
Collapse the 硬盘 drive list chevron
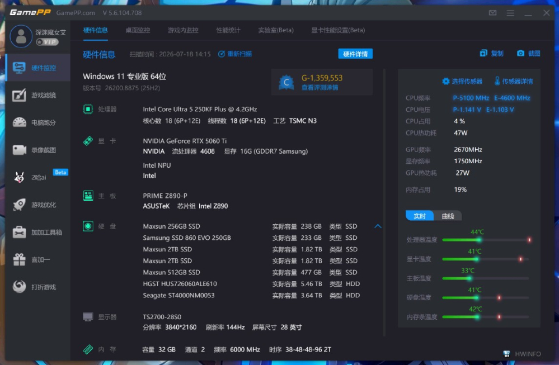click(x=378, y=226)
